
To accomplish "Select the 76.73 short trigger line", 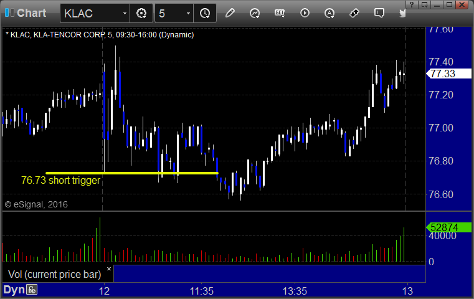I will [x=132, y=173].
